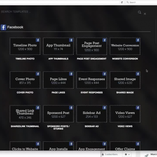Viewport: 157px width, 157px height.
Task: Click the search magnifier icon in templates bar
Action: tap(139, 12)
